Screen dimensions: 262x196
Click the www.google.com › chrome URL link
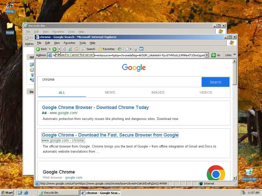coord(63,141)
